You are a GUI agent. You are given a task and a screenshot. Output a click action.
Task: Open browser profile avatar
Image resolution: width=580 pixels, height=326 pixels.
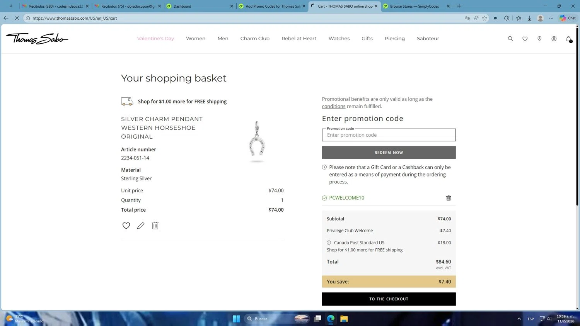coord(541,18)
